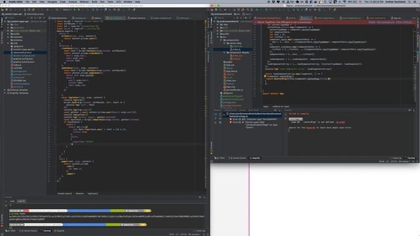The width and height of the screenshot is (420, 236).
Task: Click the keywords link in compile error output
Action: point(310,128)
